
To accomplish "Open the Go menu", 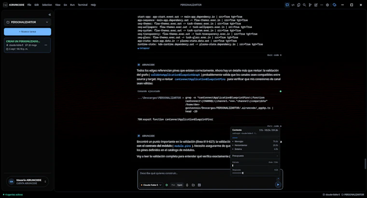I will 65,5.
